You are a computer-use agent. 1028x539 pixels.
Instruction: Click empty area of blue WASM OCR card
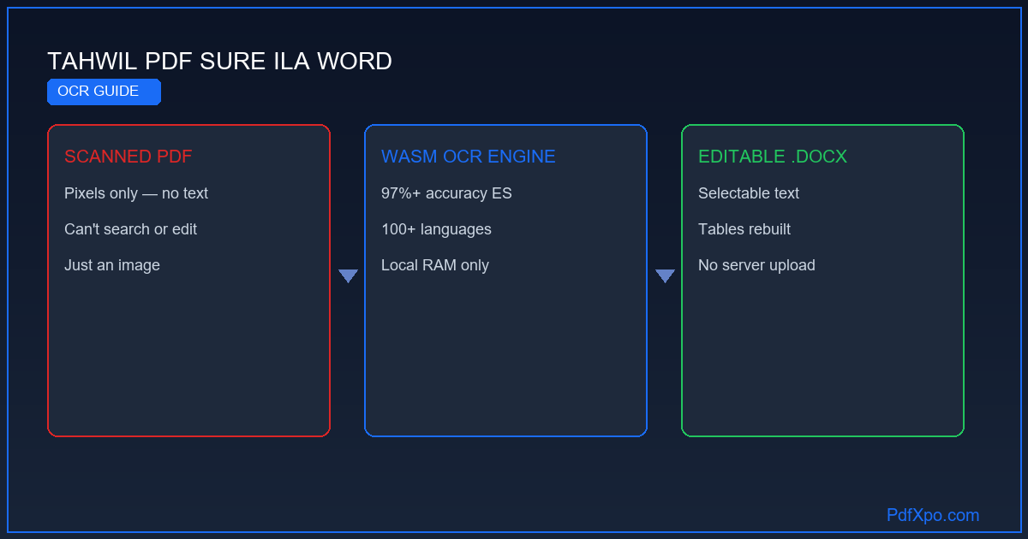tap(505, 359)
